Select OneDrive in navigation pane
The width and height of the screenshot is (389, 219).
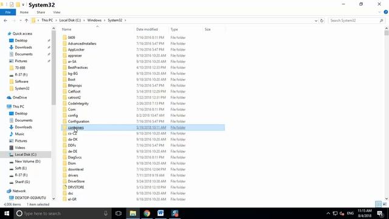coord(19,97)
